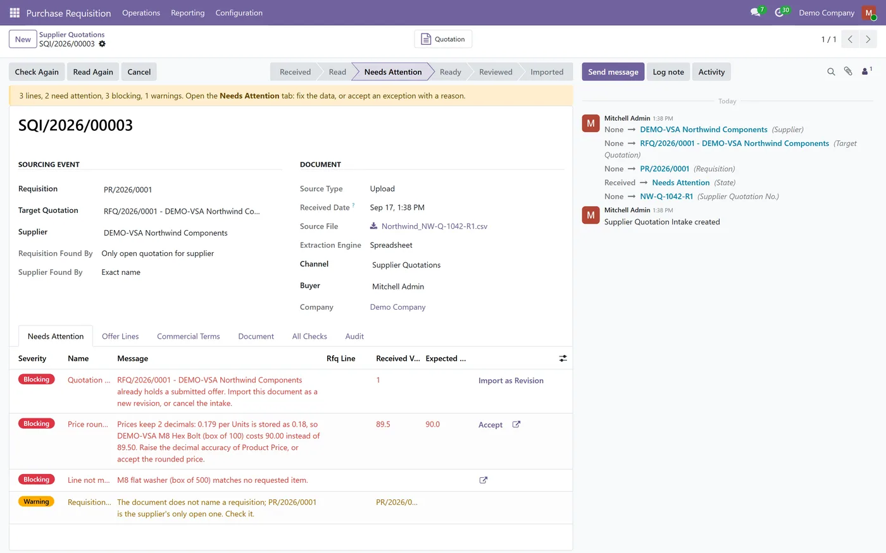This screenshot has height=553, width=886.
Task: Open PR/2026/0001 link in chatter
Action: [x=664, y=169]
